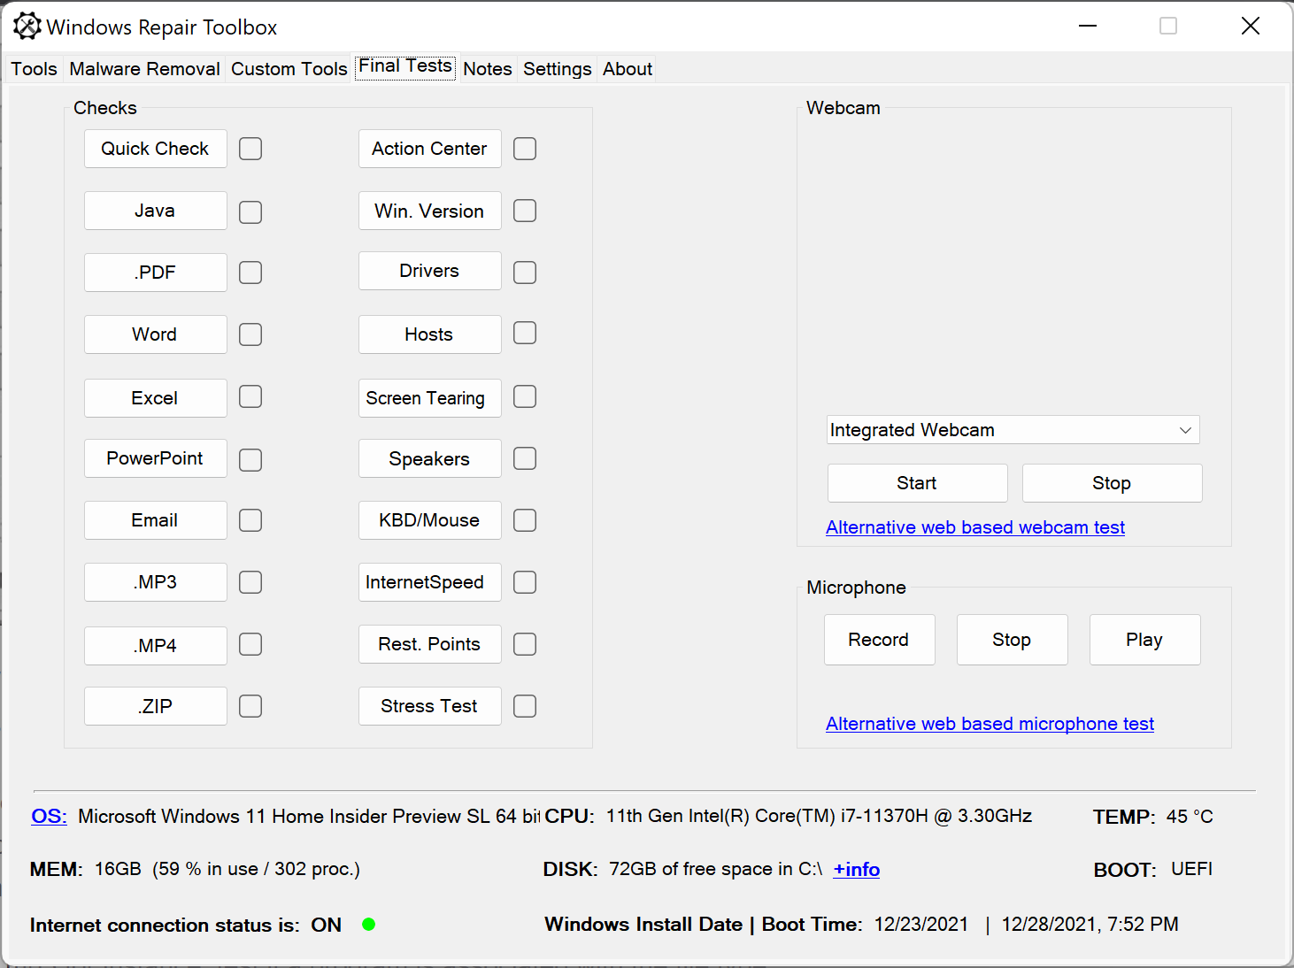Mark the Email checkbox
Image resolution: width=1294 pixels, height=968 pixels.
coord(250,520)
